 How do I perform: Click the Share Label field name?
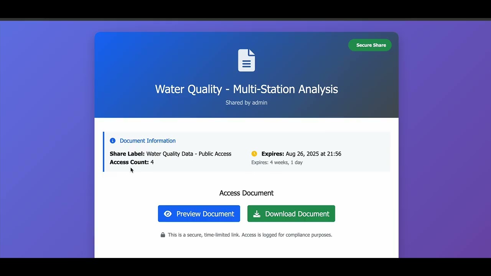click(x=127, y=154)
